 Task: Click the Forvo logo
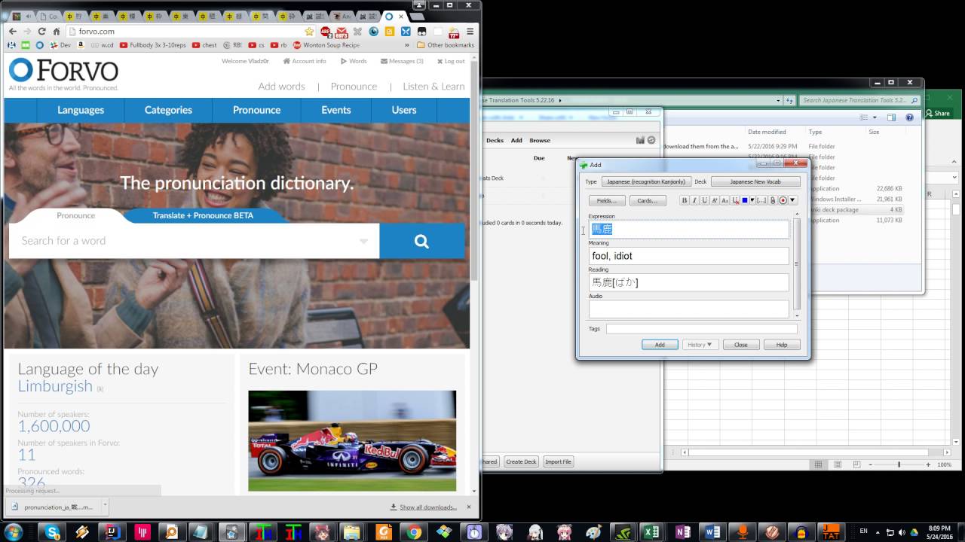coord(63,74)
